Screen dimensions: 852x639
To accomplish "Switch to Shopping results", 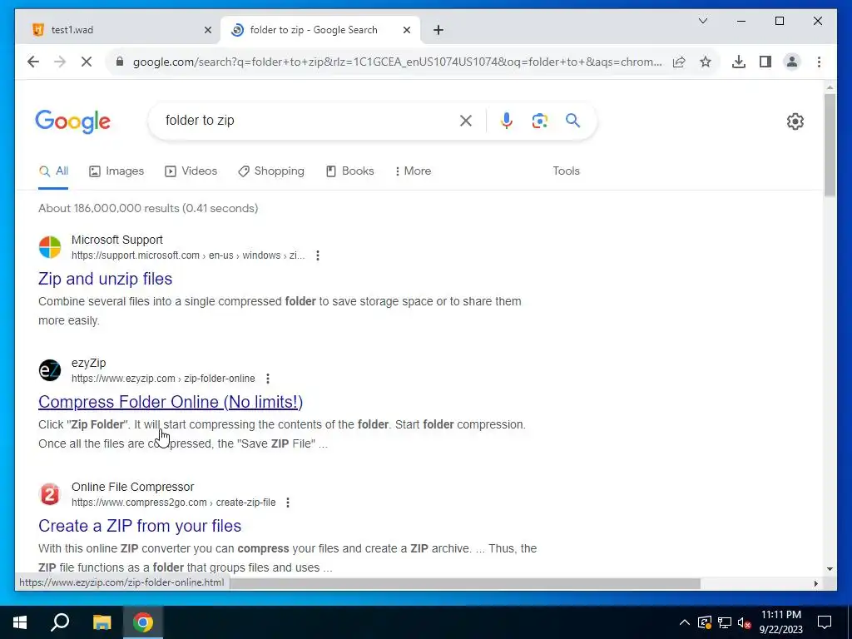I will coord(271,171).
